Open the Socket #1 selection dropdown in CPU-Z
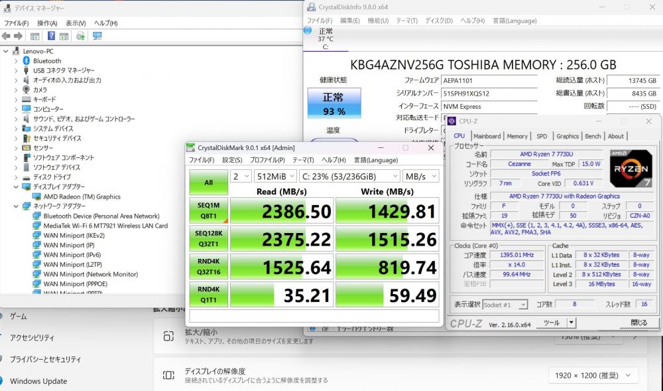Viewport: 663px width, 391px height. [x=505, y=305]
